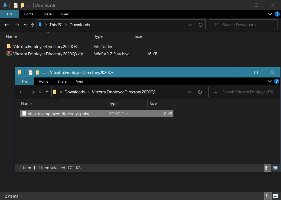This screenshot has width=281, height=200.
Task: Click the 18 KB size cell
Action: (167, 114)
